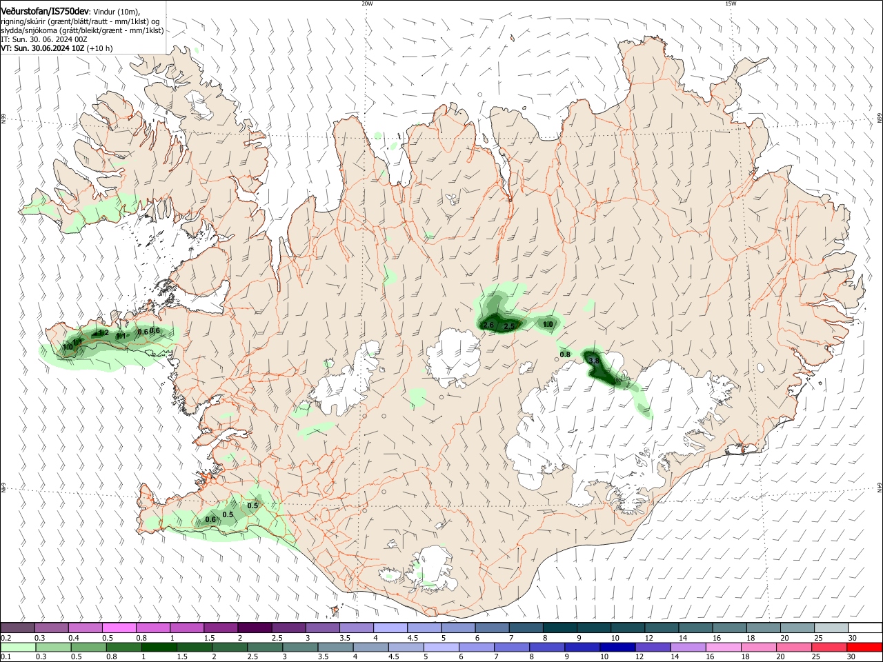Pick the upper legend swatch labeled 0.2
The height and width of the screenshot is (662, 883).
17,628
